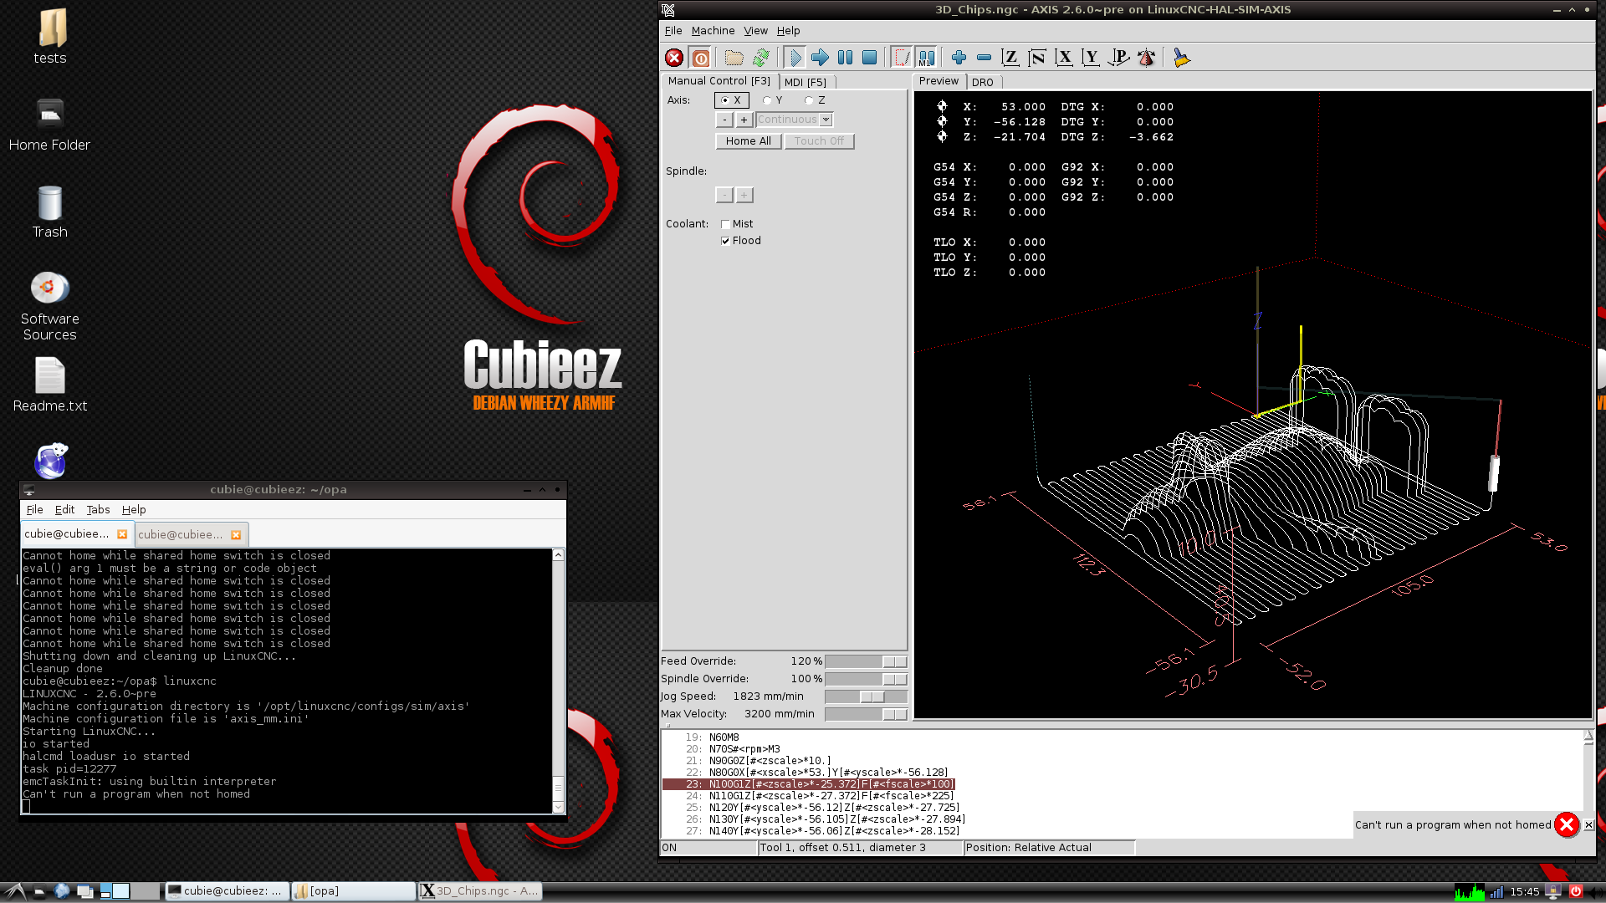1606x903 pixels.
Task: Toggle the emergency stop button
Action: pyautogui.click(x=674, y=58)
